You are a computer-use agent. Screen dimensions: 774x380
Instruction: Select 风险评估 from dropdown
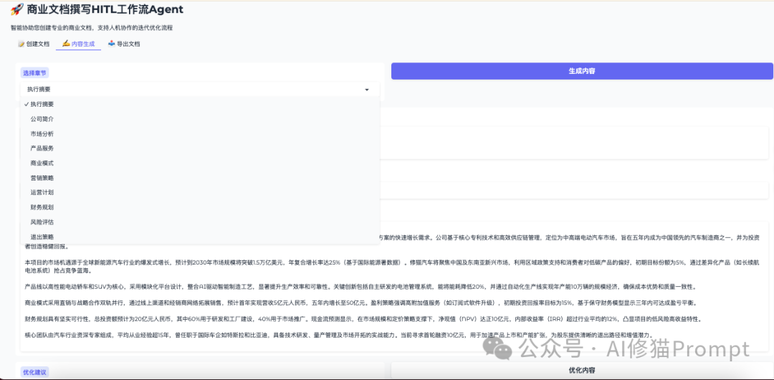[200, 222]
